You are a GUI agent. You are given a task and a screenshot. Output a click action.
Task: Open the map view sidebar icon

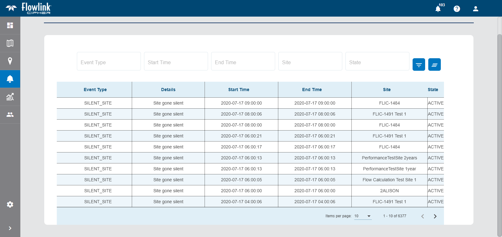click(x=10, y=43)
